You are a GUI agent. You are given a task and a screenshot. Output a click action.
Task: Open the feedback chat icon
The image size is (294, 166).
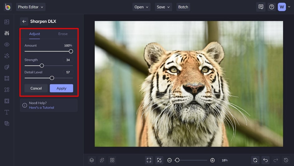click(261, 7)
